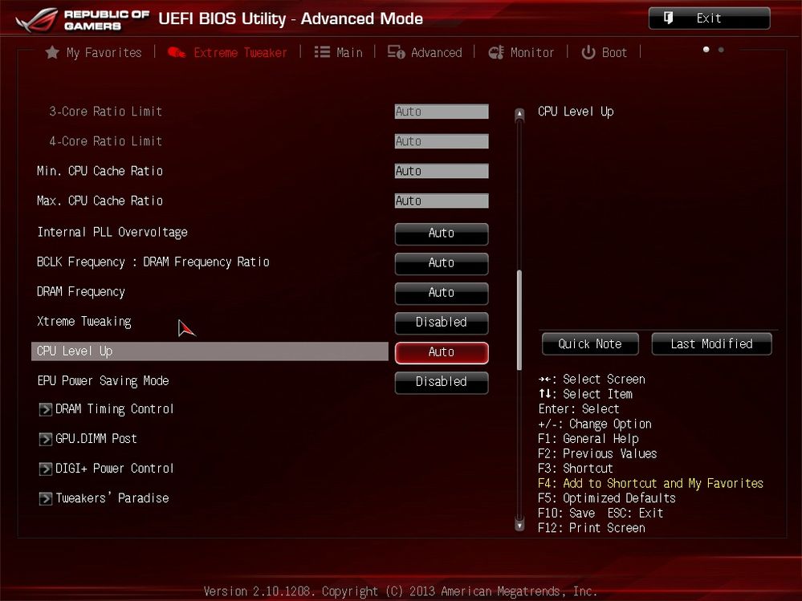802x601 pixels.
Task: Expand Tweakers' Paradise submenu arrow
Action: (x=46, y=498)
